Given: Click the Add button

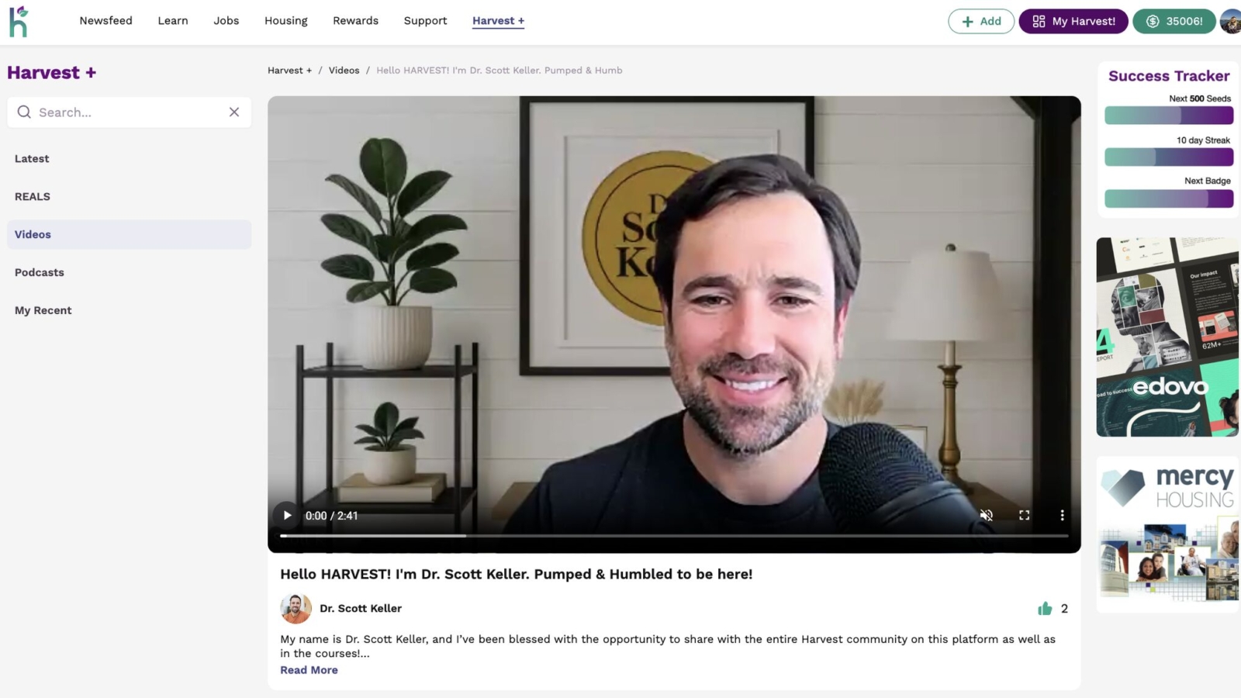Looking at the screenshot, I should pos(981,22).
